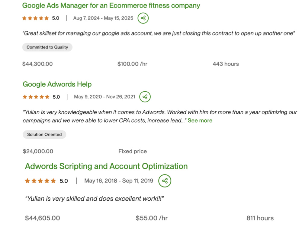Expand review with See more link

tap(200, 121)
